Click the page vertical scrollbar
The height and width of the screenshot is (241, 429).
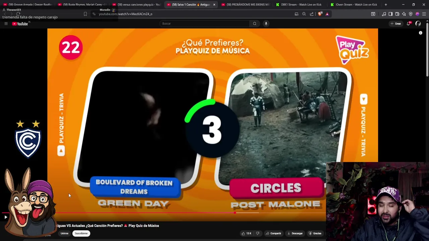coord(427,50)
